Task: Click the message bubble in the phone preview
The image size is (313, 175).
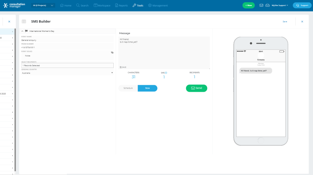Action: [256, 71]
